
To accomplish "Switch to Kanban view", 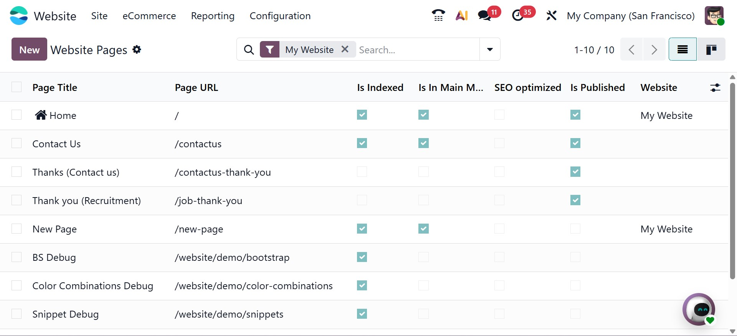I will [711, 49].
